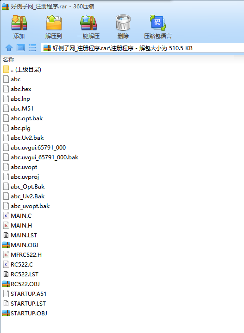Click the 添加 (Add) toolbar icon
244x333 pixels.
tap(19, 23)
